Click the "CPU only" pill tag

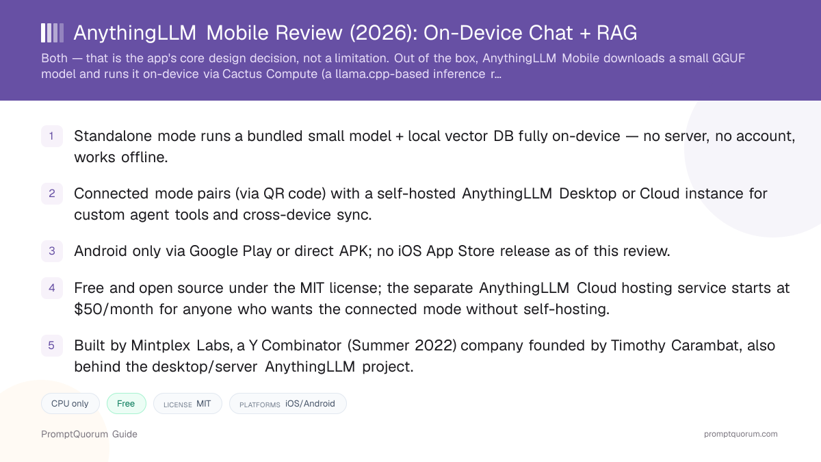(70, 404)
